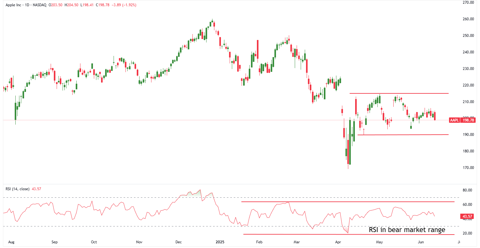The image size is (480, 248).
Task: Click the Nov label on time axis
Action: [x=139, y=242]
